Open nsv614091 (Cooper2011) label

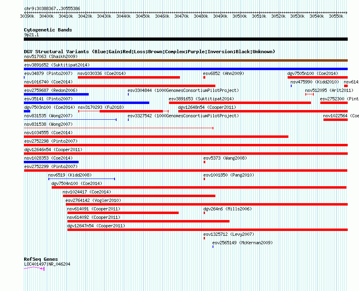[x=94, y=209]
